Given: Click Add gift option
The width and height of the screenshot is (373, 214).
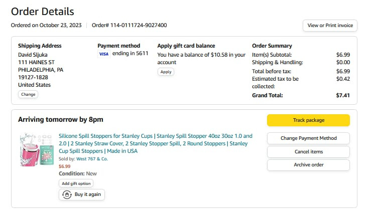Looking at the screenshot, I should tap(76, 183).
